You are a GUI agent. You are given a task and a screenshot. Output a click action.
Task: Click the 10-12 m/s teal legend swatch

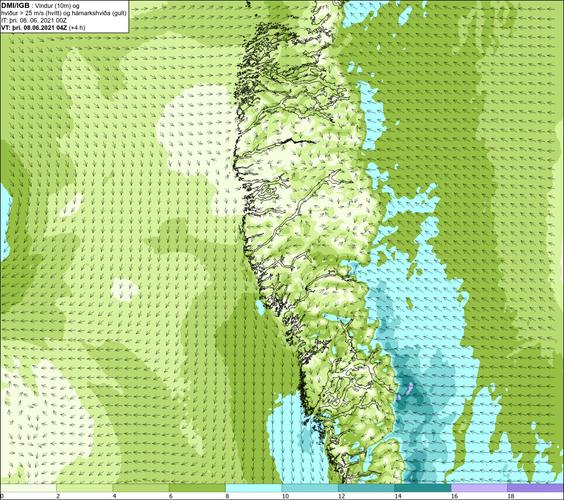(x=310, y=488)
